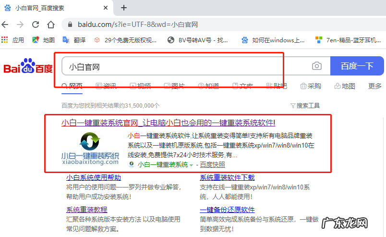Go forward with the browser forward arrow
386x237 pixels.
[x=20, y=25]
